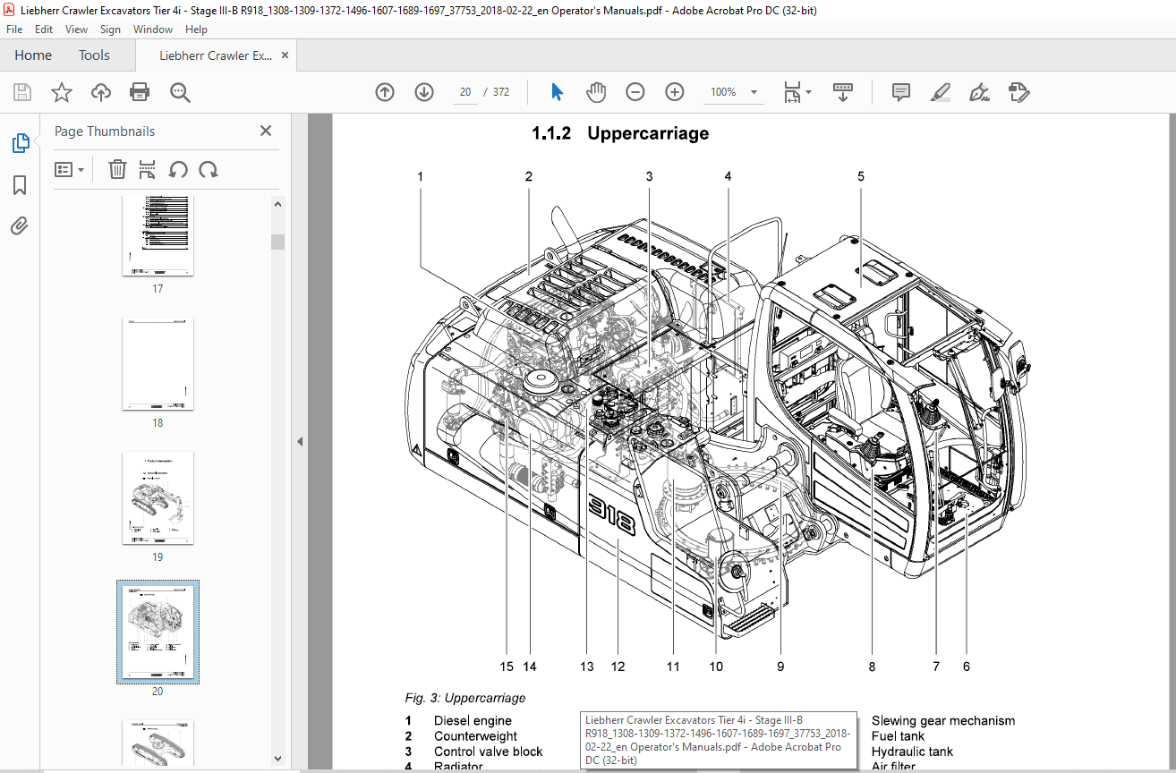The image size is (1176, 773).
Task: Switch to the Home tab
Action: point(33,55)
